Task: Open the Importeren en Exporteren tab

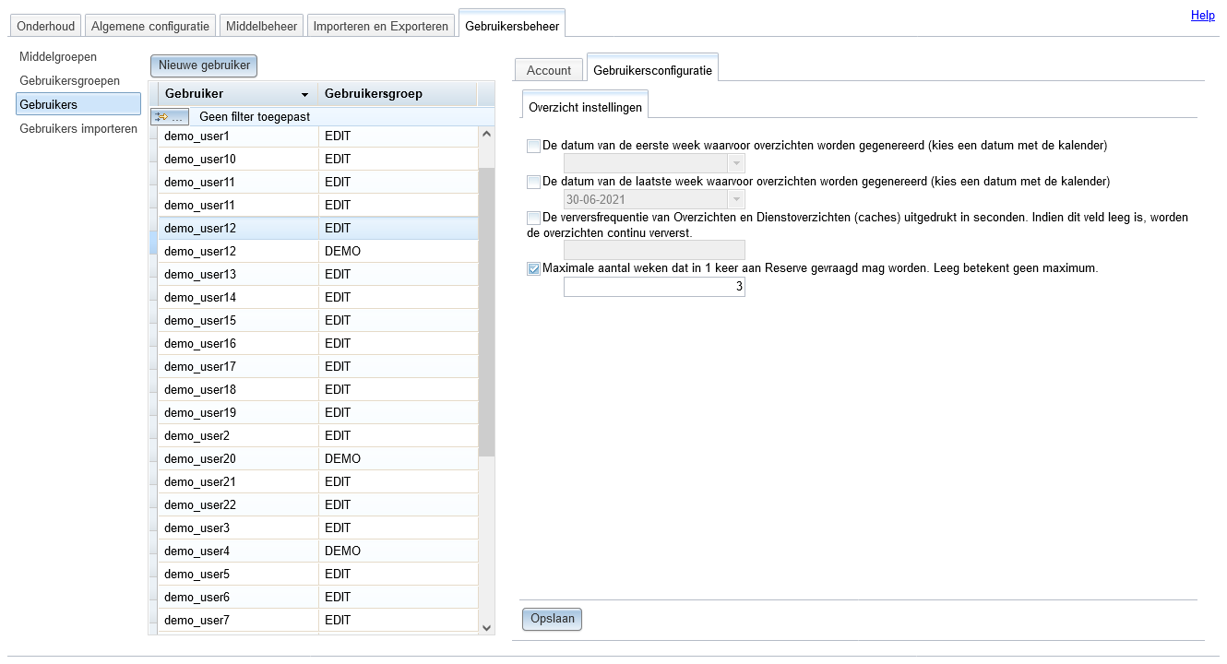Action: tap(381, 26)
